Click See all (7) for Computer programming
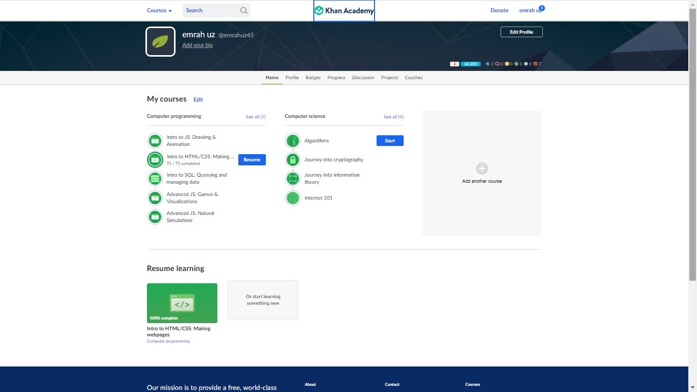 [256, 117]
